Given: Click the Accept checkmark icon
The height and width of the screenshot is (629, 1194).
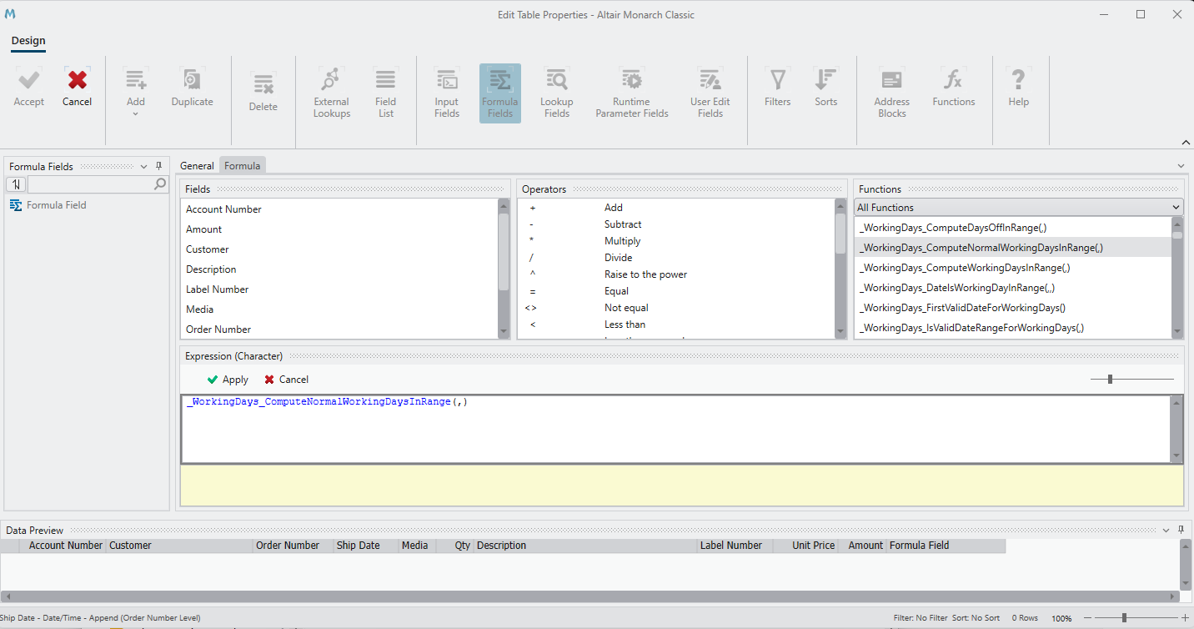Looking at the screenshot, I should pyautogui.click(x=29, y=80).
